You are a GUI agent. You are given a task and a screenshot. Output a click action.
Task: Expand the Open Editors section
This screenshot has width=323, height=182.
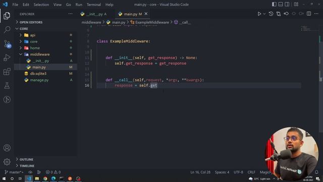[x=31, y=22]
